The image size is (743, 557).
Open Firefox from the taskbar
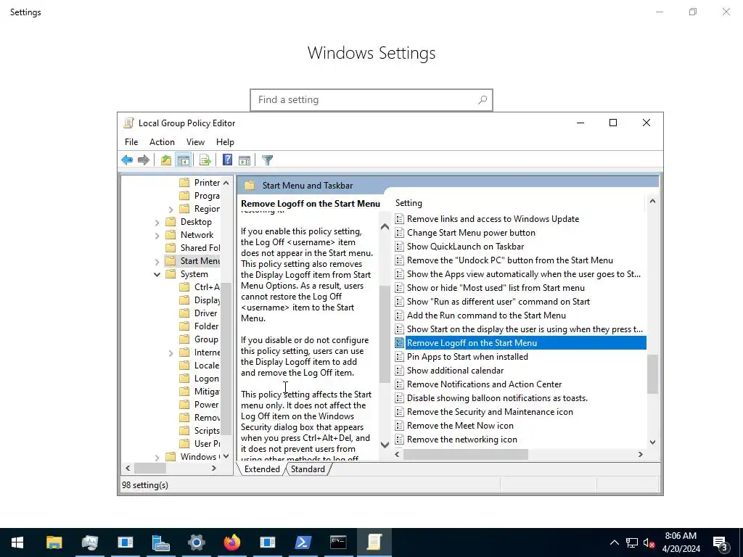pos(231,542)
